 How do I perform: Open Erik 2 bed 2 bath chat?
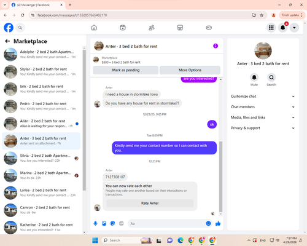[x=41, y=89]
